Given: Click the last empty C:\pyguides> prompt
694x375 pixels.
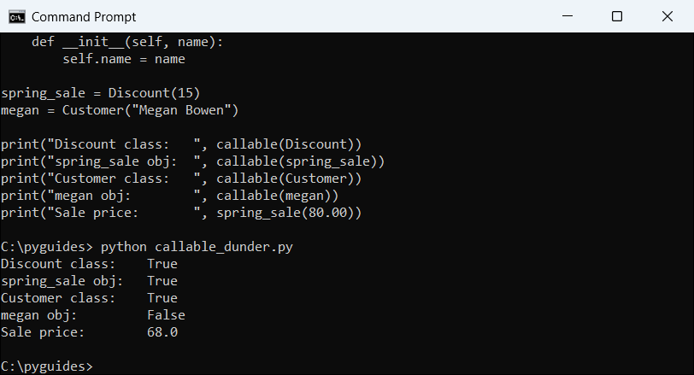Looking at the screenshot, I should (x=47, y=366).
